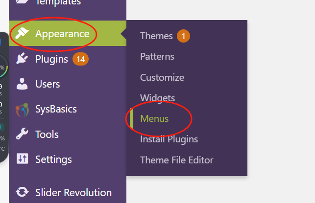
Task: Click the Appearance paintbrush icon
Action: [x=22, y=34]
